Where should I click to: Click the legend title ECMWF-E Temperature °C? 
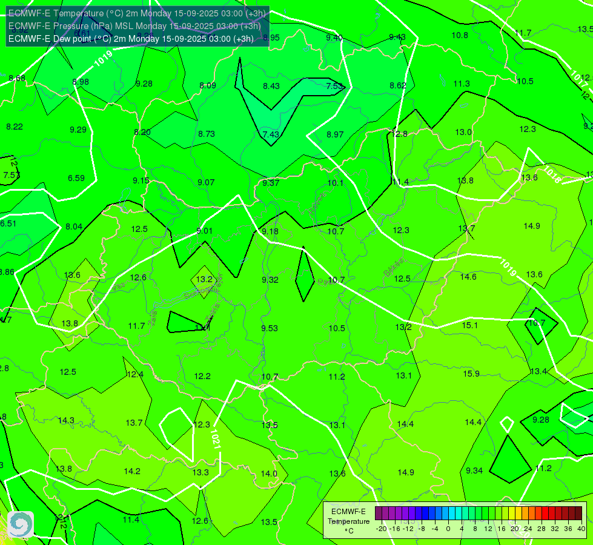point(348,521)
